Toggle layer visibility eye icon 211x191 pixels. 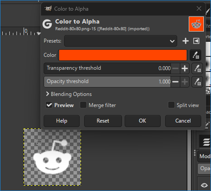204,185
